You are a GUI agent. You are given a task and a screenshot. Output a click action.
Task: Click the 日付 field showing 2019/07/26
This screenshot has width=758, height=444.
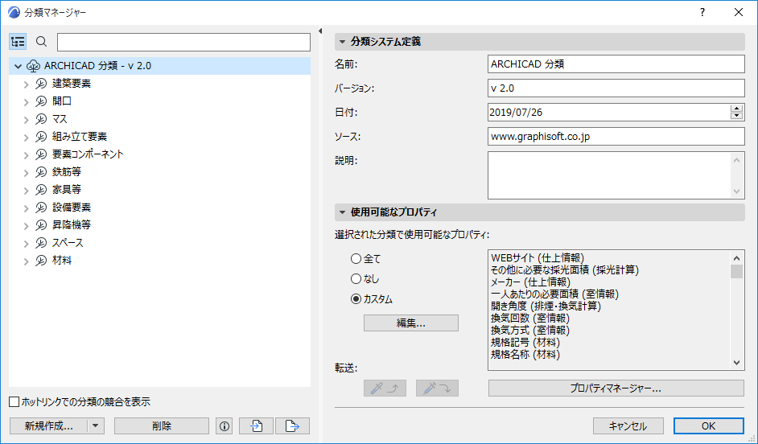point(608,112)
